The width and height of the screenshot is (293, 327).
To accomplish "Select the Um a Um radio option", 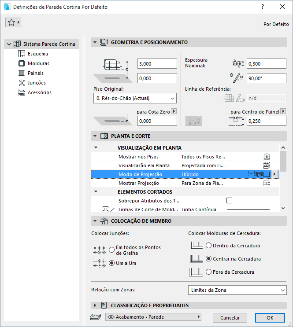I will tap(112, 263).
